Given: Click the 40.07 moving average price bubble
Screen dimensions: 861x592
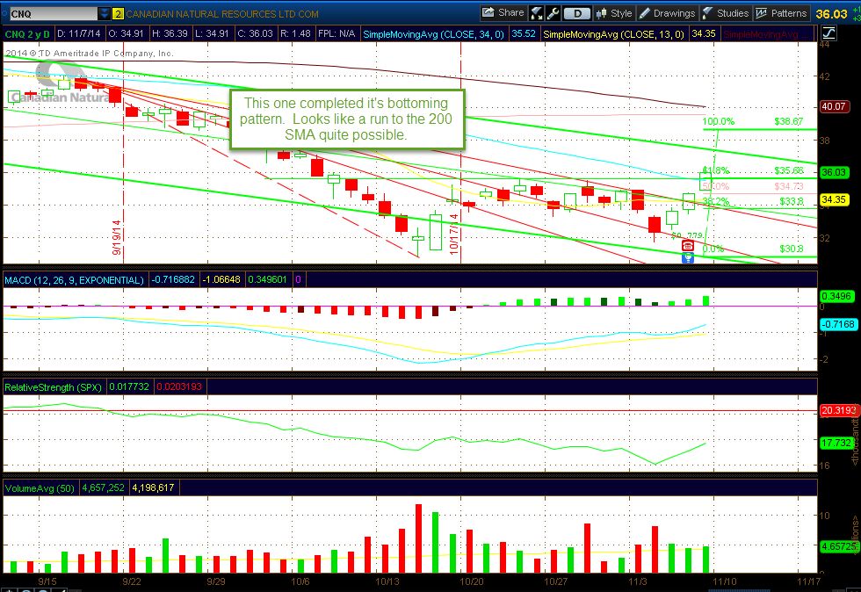Looking at the screenshot, I should pos(834,106).
